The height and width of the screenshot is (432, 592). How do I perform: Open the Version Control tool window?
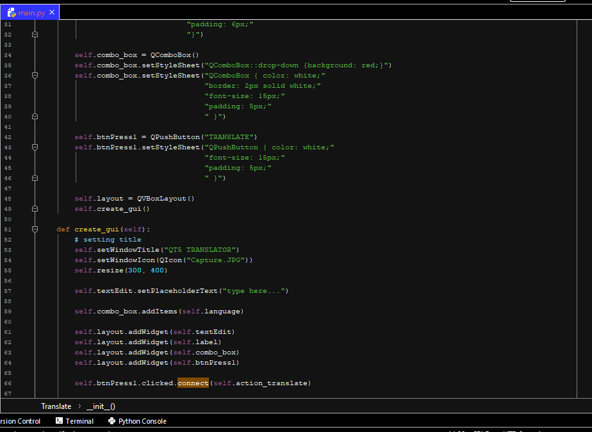pyautogui.click(x=19, y=421)
